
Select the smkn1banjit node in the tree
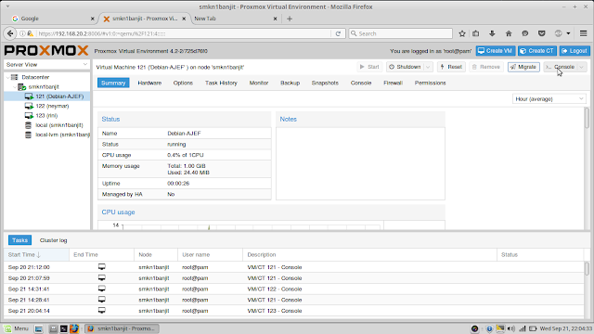point(44,86)
